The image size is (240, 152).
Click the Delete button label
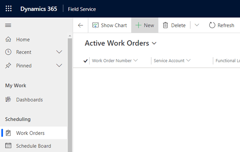(x=178, y=25)
